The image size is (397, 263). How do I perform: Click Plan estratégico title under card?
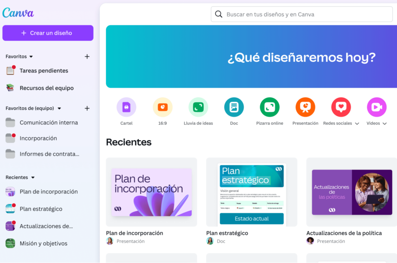pos(227,233)
